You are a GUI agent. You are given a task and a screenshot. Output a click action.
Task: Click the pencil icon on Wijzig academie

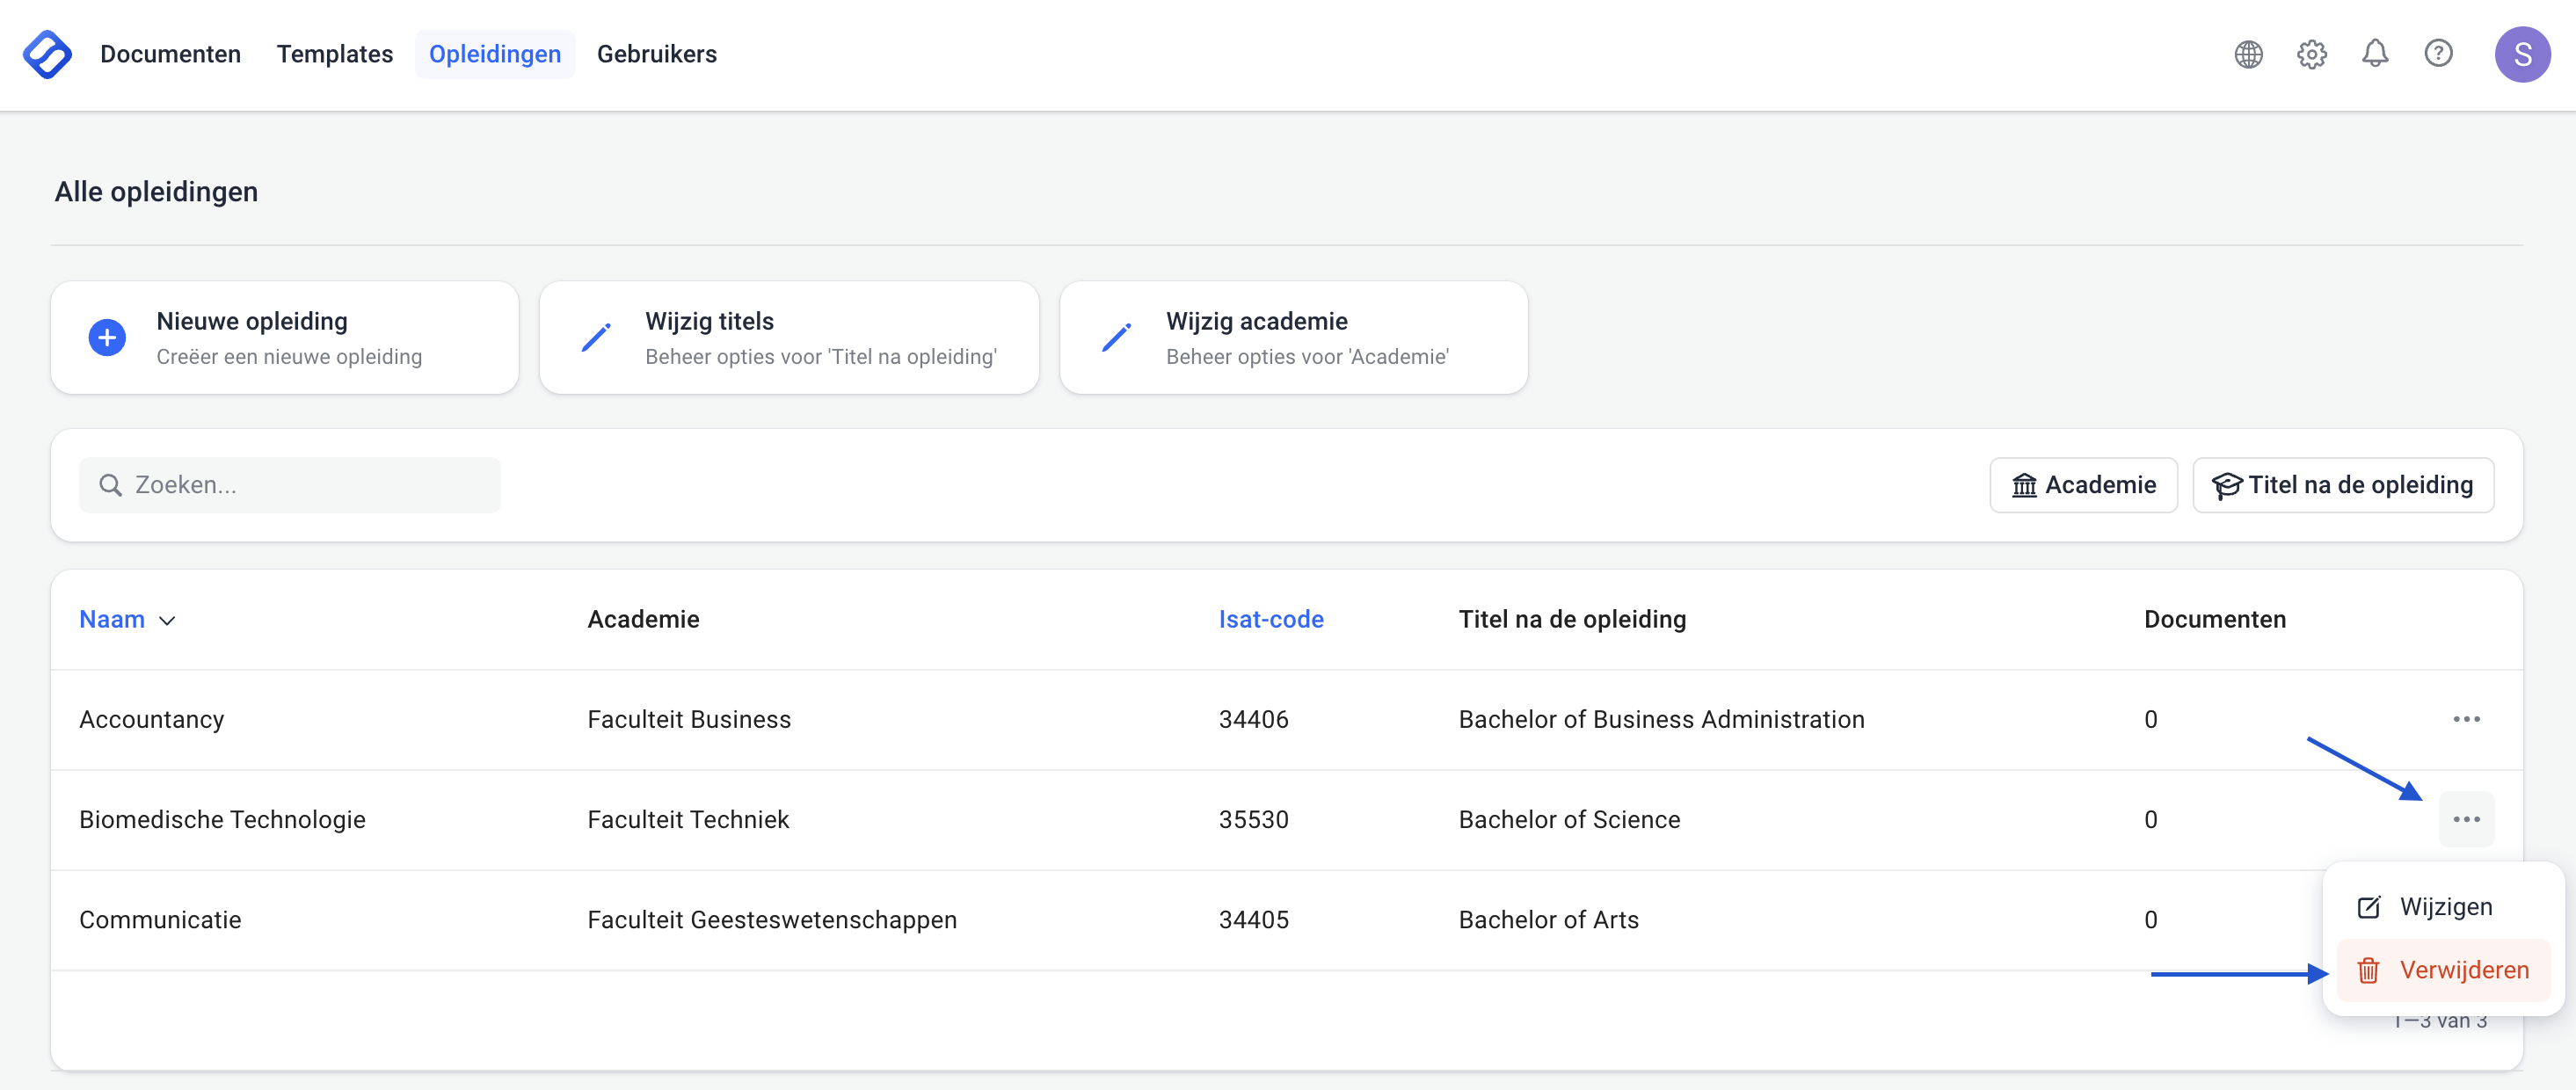(x=1116, y=338)
